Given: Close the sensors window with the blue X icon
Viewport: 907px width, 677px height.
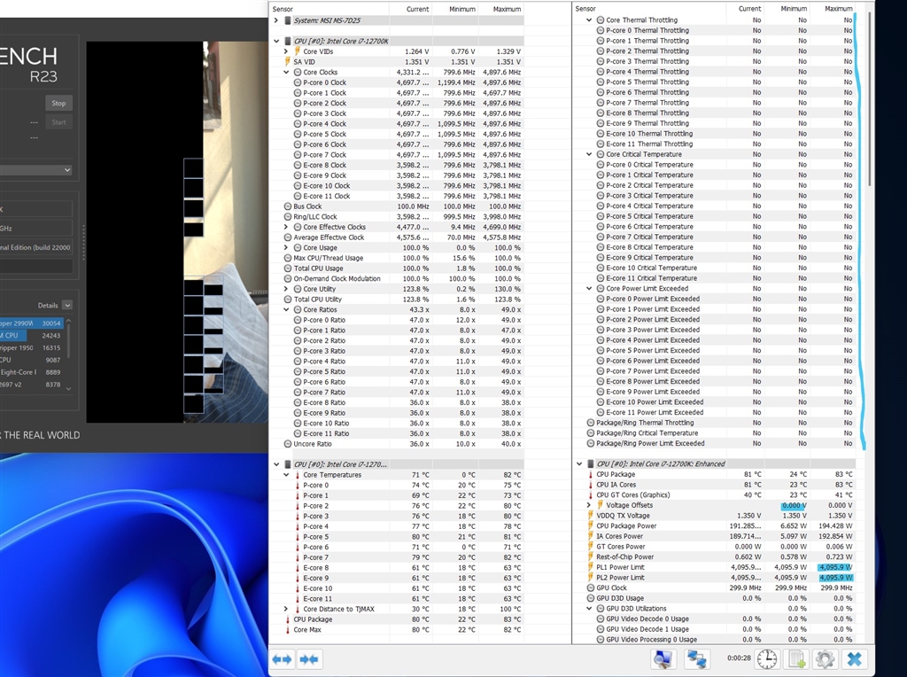Looking at the screenshot, I should tap(855, 659).
